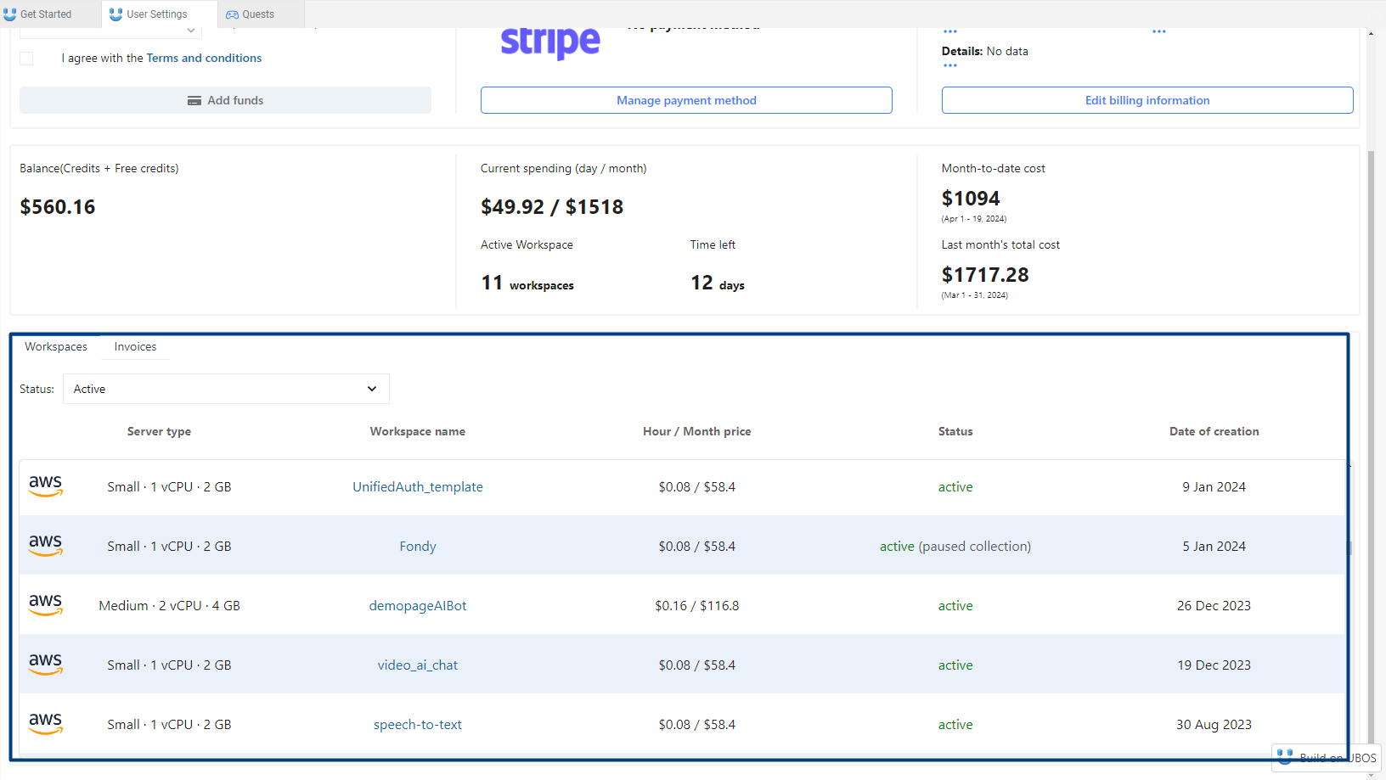Click the Date of creation header
This screenshot has width=1386, height=780.
[x=1214, y=431]
